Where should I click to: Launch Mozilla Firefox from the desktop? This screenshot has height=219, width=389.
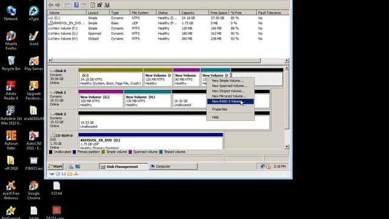pyautogui.click(x=11, y=41)
